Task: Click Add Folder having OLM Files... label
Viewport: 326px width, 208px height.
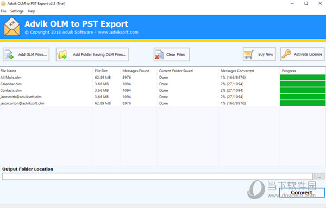Action: 99,55
